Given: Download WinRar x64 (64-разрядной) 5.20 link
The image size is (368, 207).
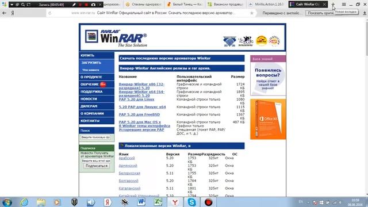Looking at the screenshot, I should [x=141, y=93].
